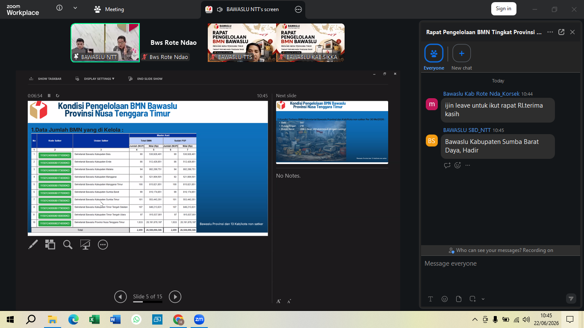
Task: Click the see all slides icon
Action: [x=50, y=245]
